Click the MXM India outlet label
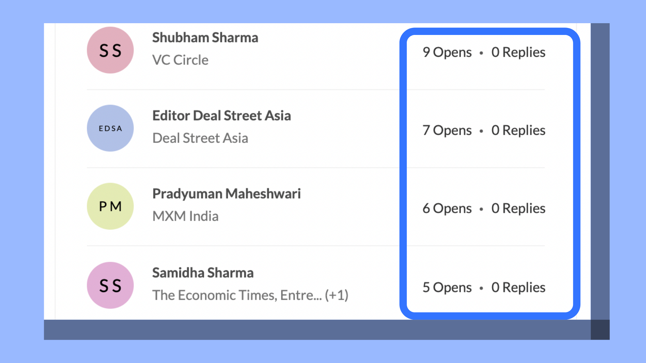Viewport: 646px width, 363px height. click(185, 216)
